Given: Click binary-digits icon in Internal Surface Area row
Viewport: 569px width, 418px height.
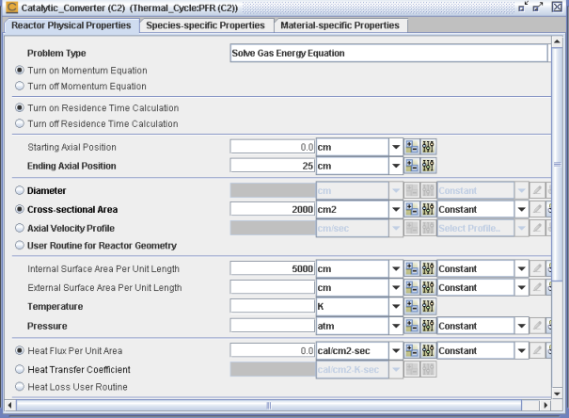Looking at the screenshot, I should click(429, 269).
